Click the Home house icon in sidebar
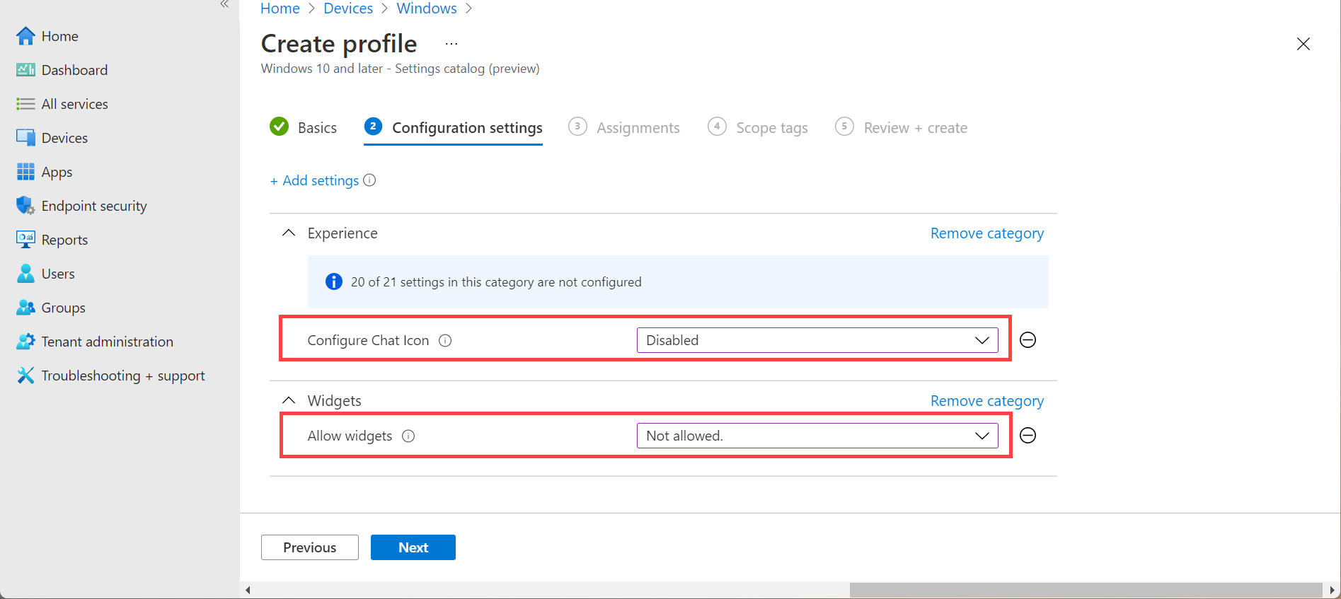Viewport: 1341px width, 599px height. [x=26, y=36]
